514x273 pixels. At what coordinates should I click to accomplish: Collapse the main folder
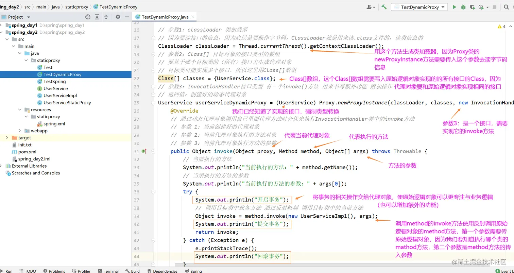(14, 46)
